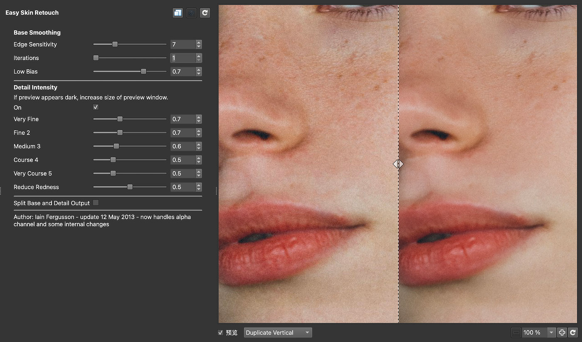
Task: Click the Course 4 stepper arrows
Action: pos(199,160)
